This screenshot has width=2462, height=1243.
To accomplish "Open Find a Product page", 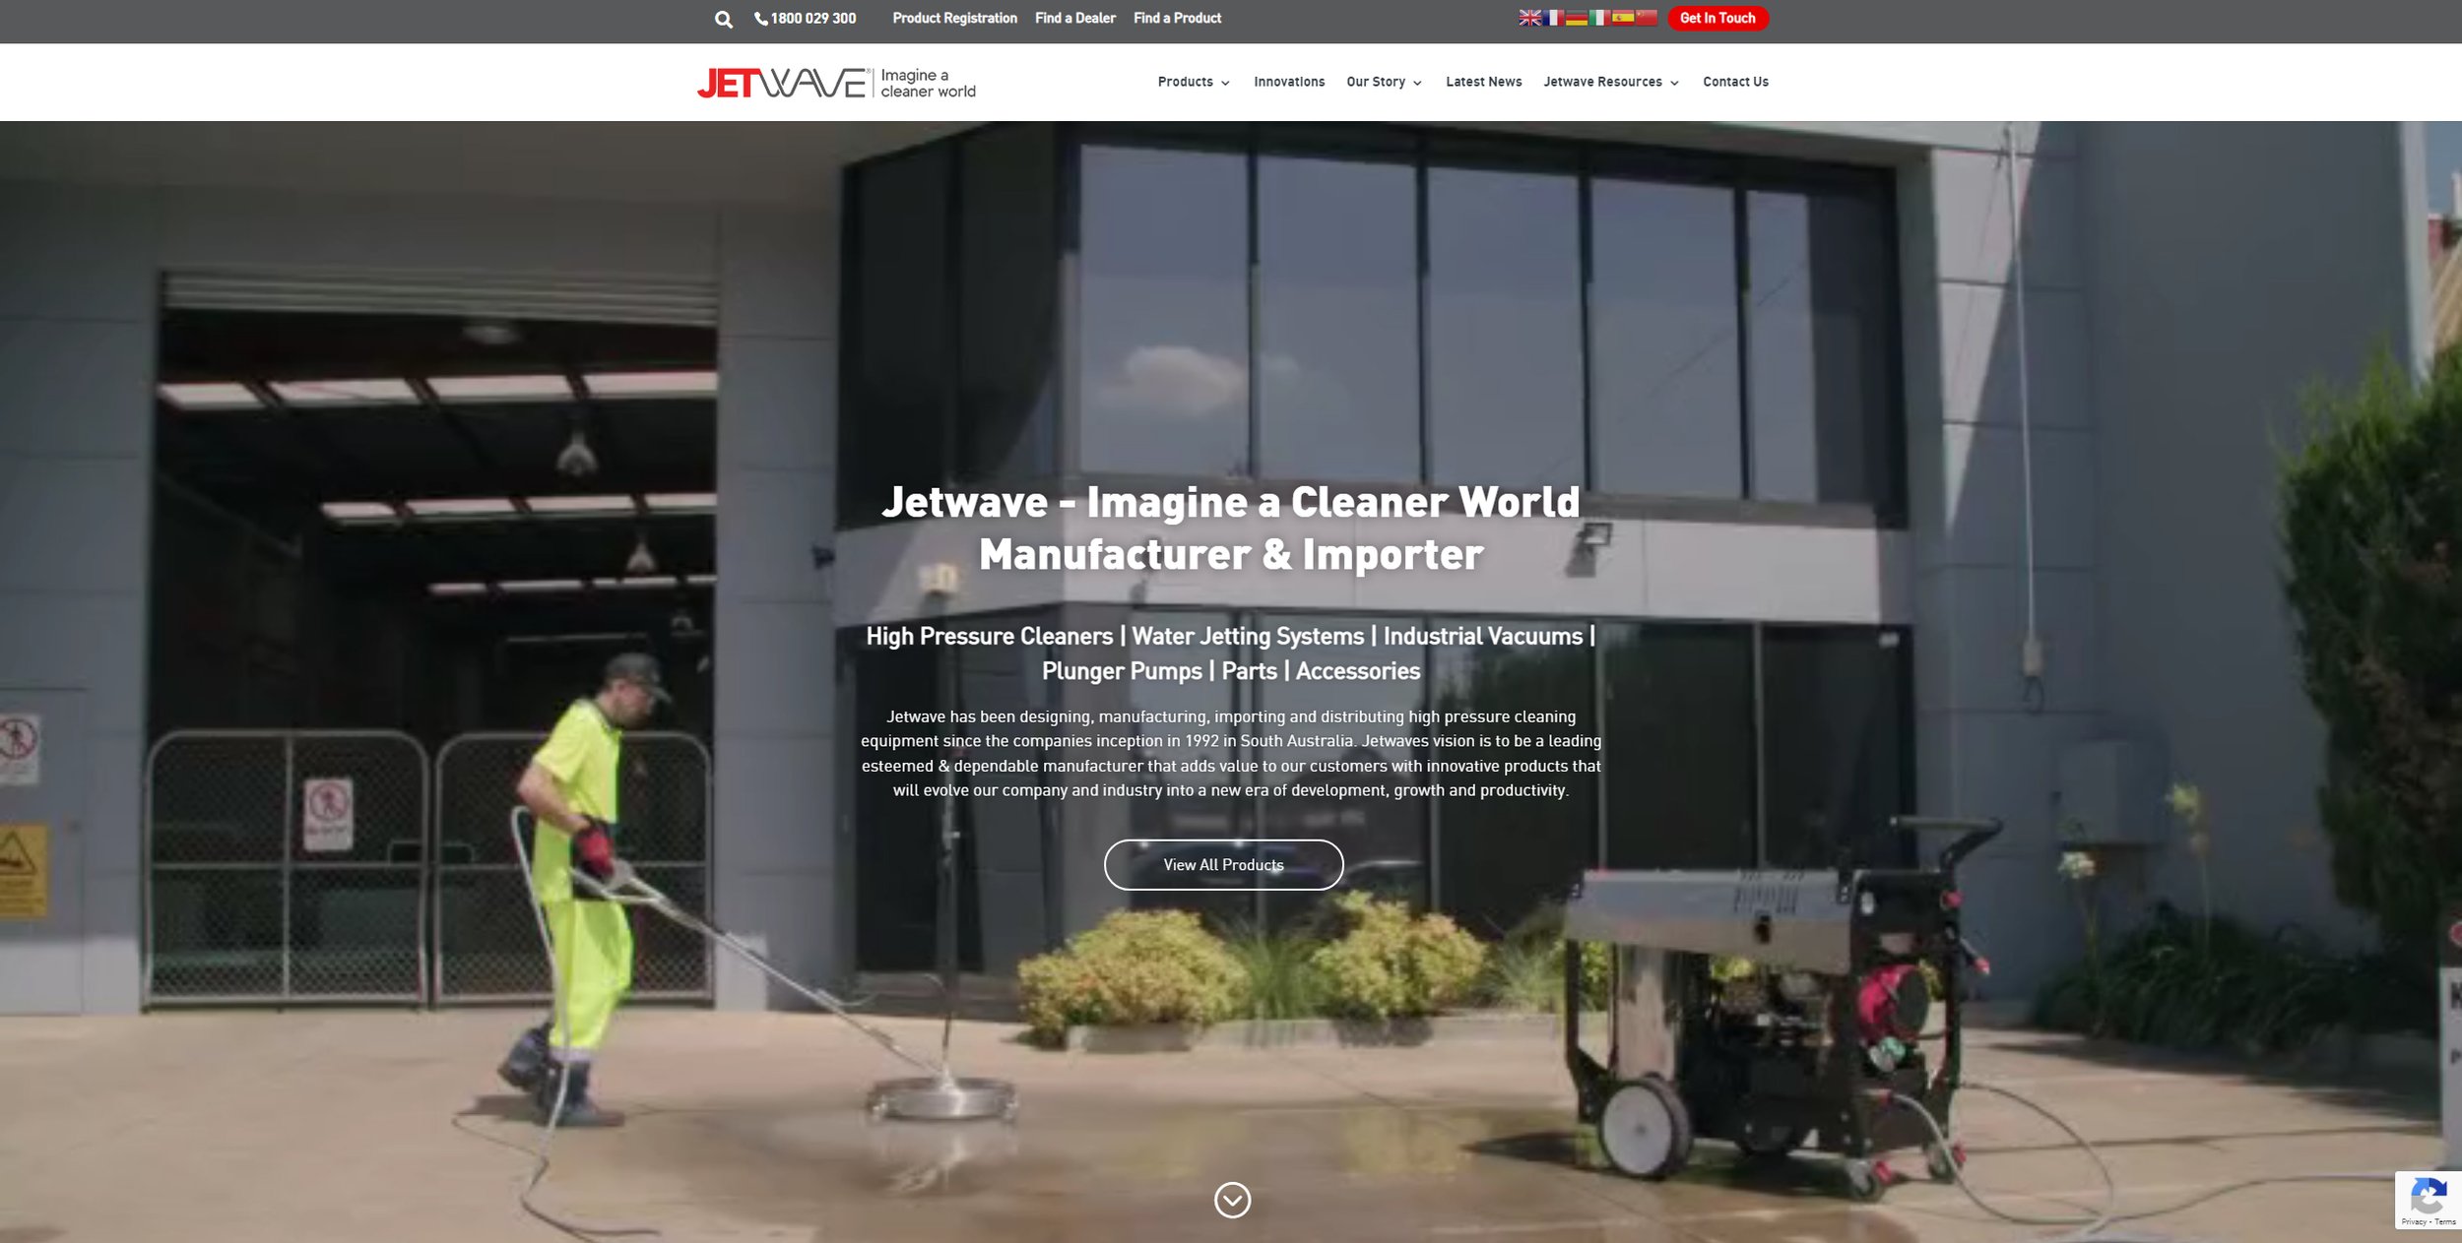I will coord(1177,19).
